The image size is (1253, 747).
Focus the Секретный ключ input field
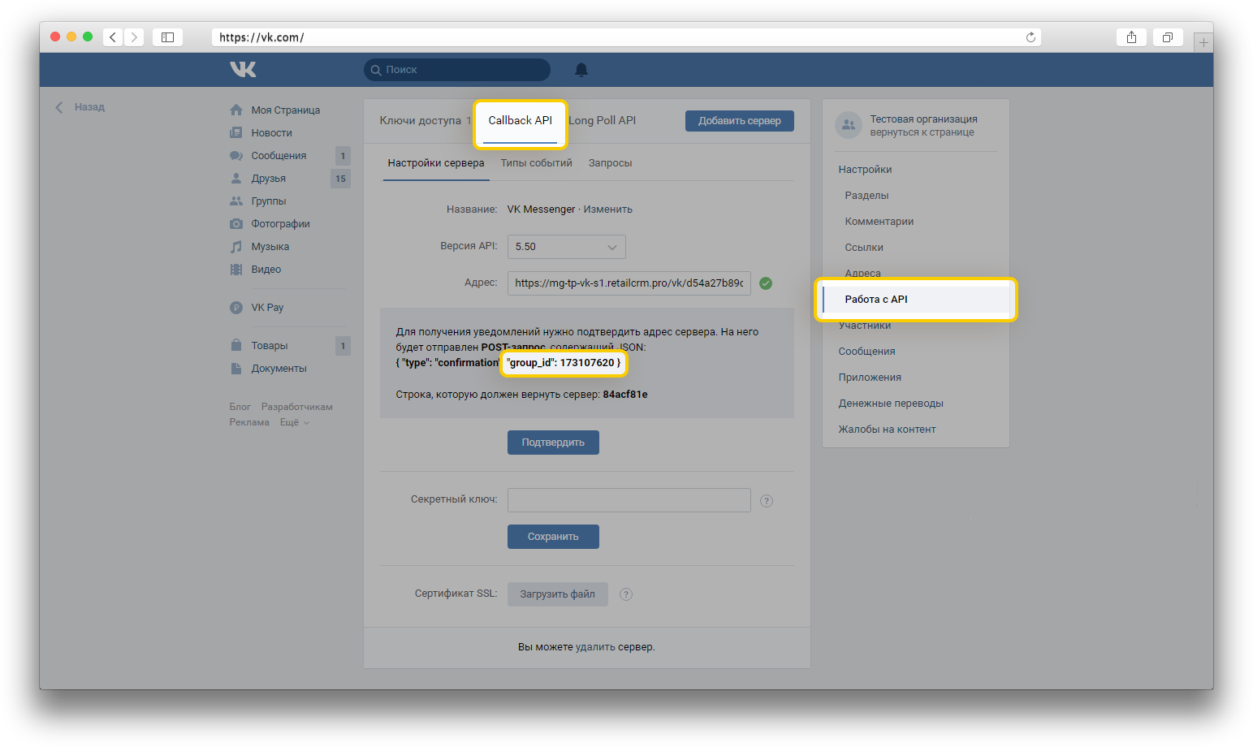629,500
